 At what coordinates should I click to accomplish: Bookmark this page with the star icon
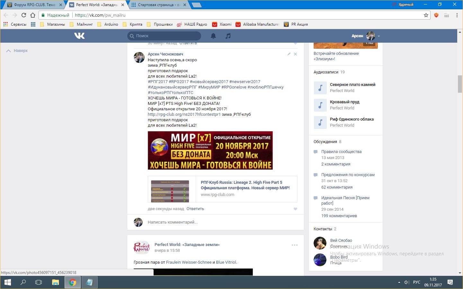pyautogui.click(x=426, y=15)
